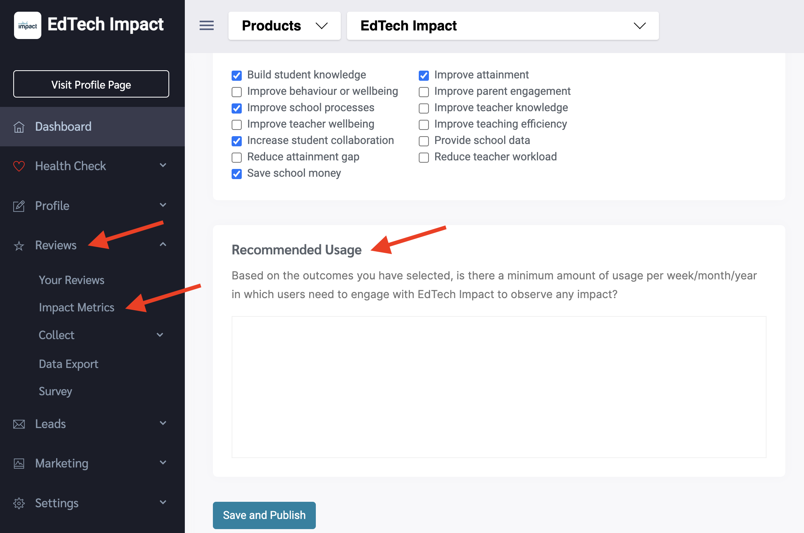
Task: Check Improve behaviour or wellbeing
Action: [x=237, y=92]
